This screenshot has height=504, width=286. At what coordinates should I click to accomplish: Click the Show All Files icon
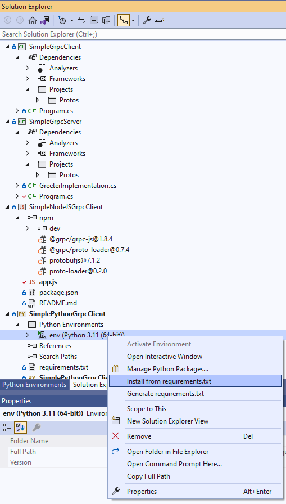point(106,21)
